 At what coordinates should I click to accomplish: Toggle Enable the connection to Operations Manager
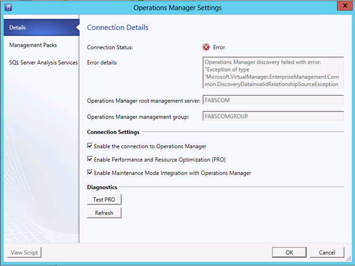pyautogui.click(x=90, y=146)
